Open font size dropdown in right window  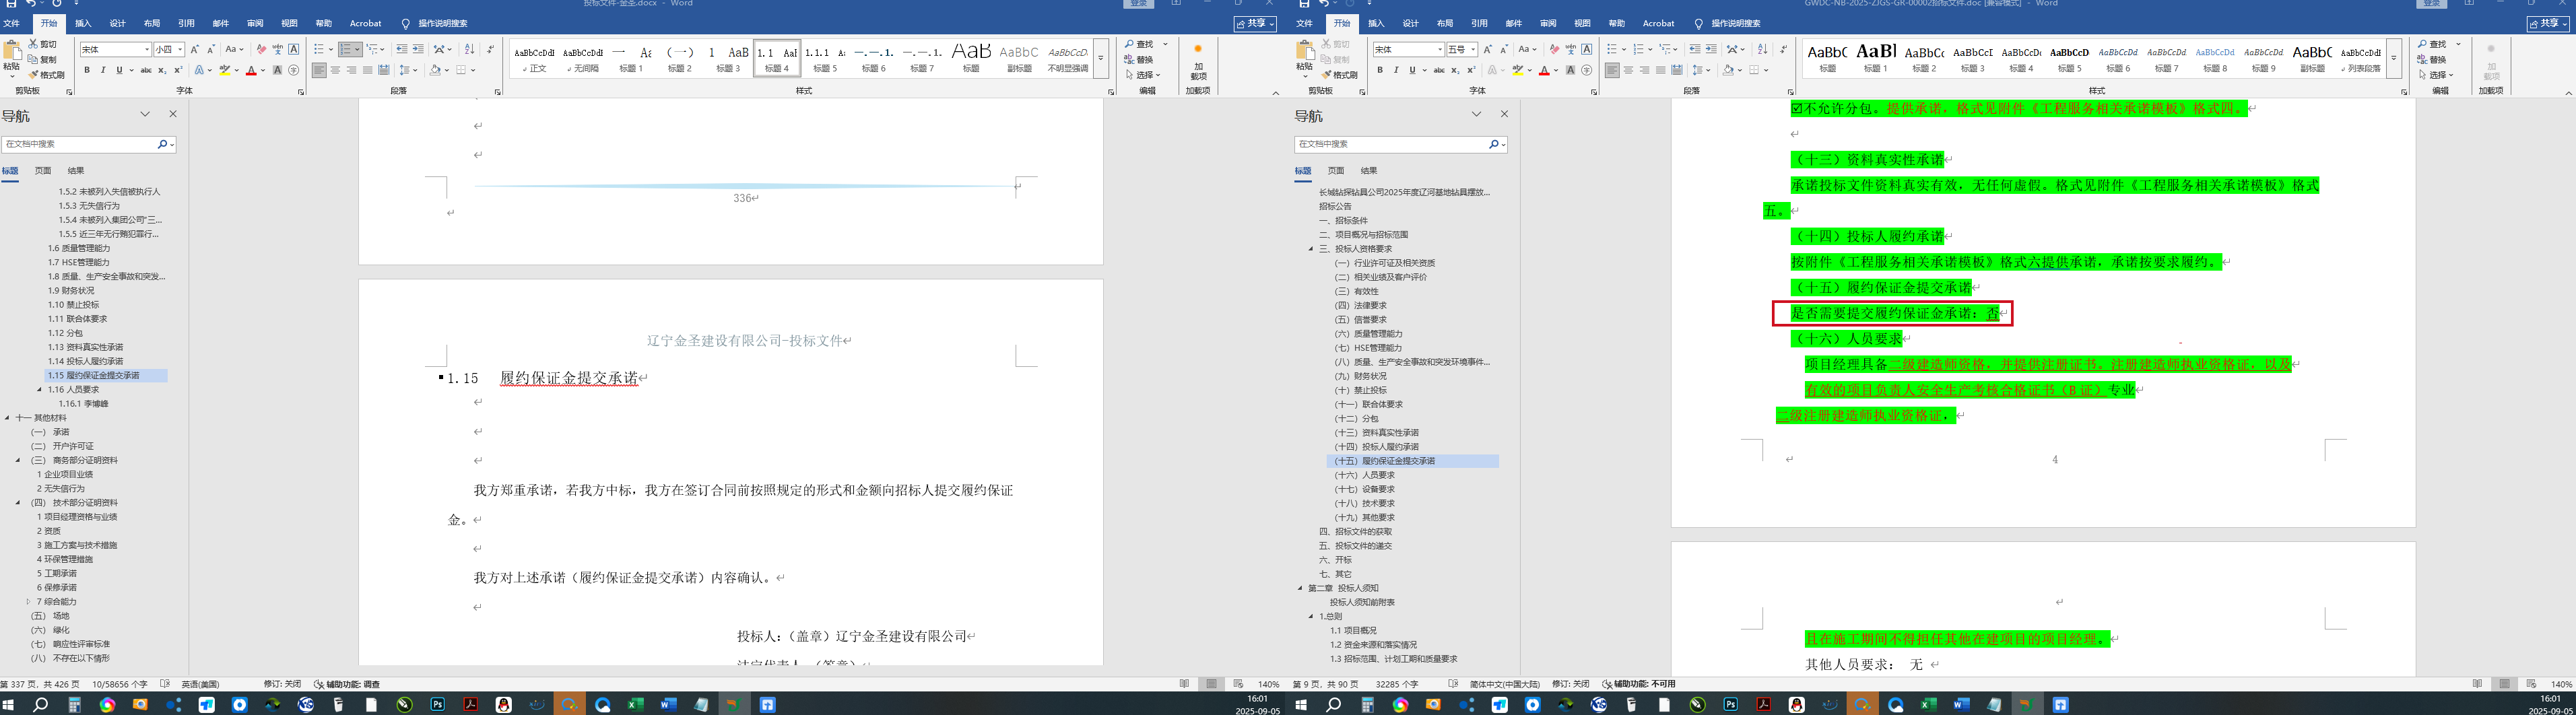[x=1473, y=49]
